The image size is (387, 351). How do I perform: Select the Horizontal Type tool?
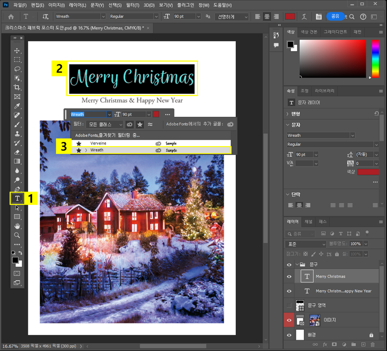[x=17, y=198]
